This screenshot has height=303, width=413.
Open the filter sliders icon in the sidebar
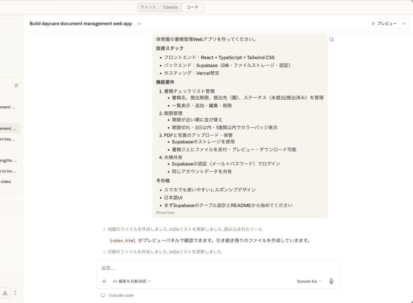tap(16, 85)
